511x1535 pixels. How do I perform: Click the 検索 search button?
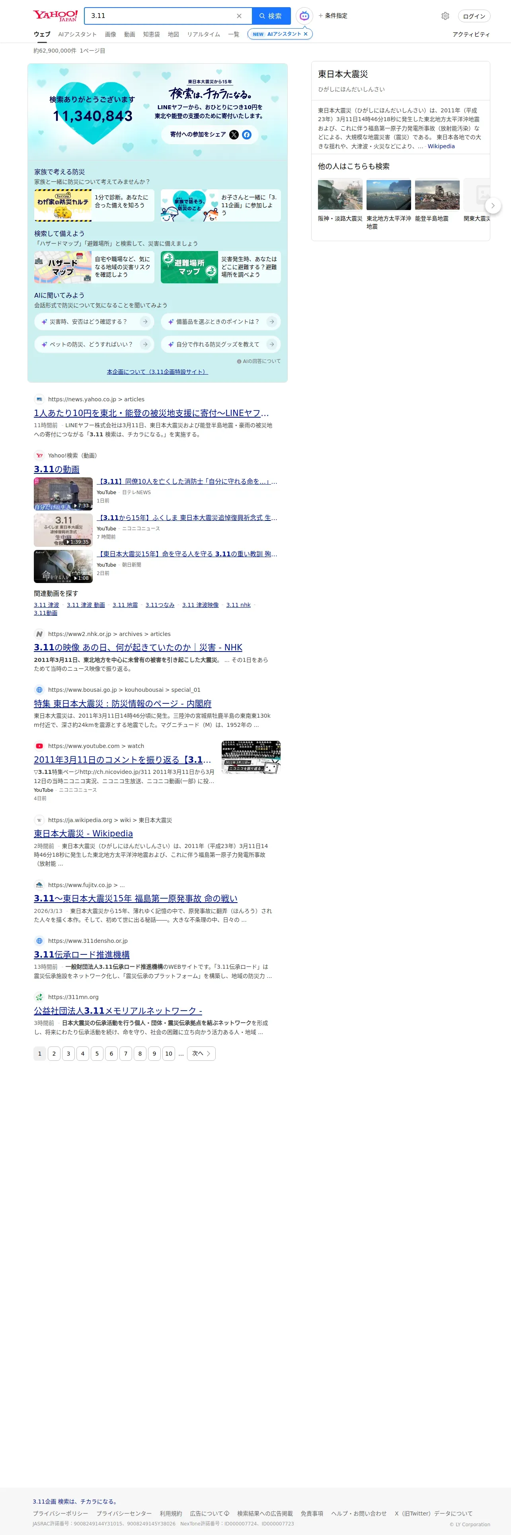[x=271, y=16]
